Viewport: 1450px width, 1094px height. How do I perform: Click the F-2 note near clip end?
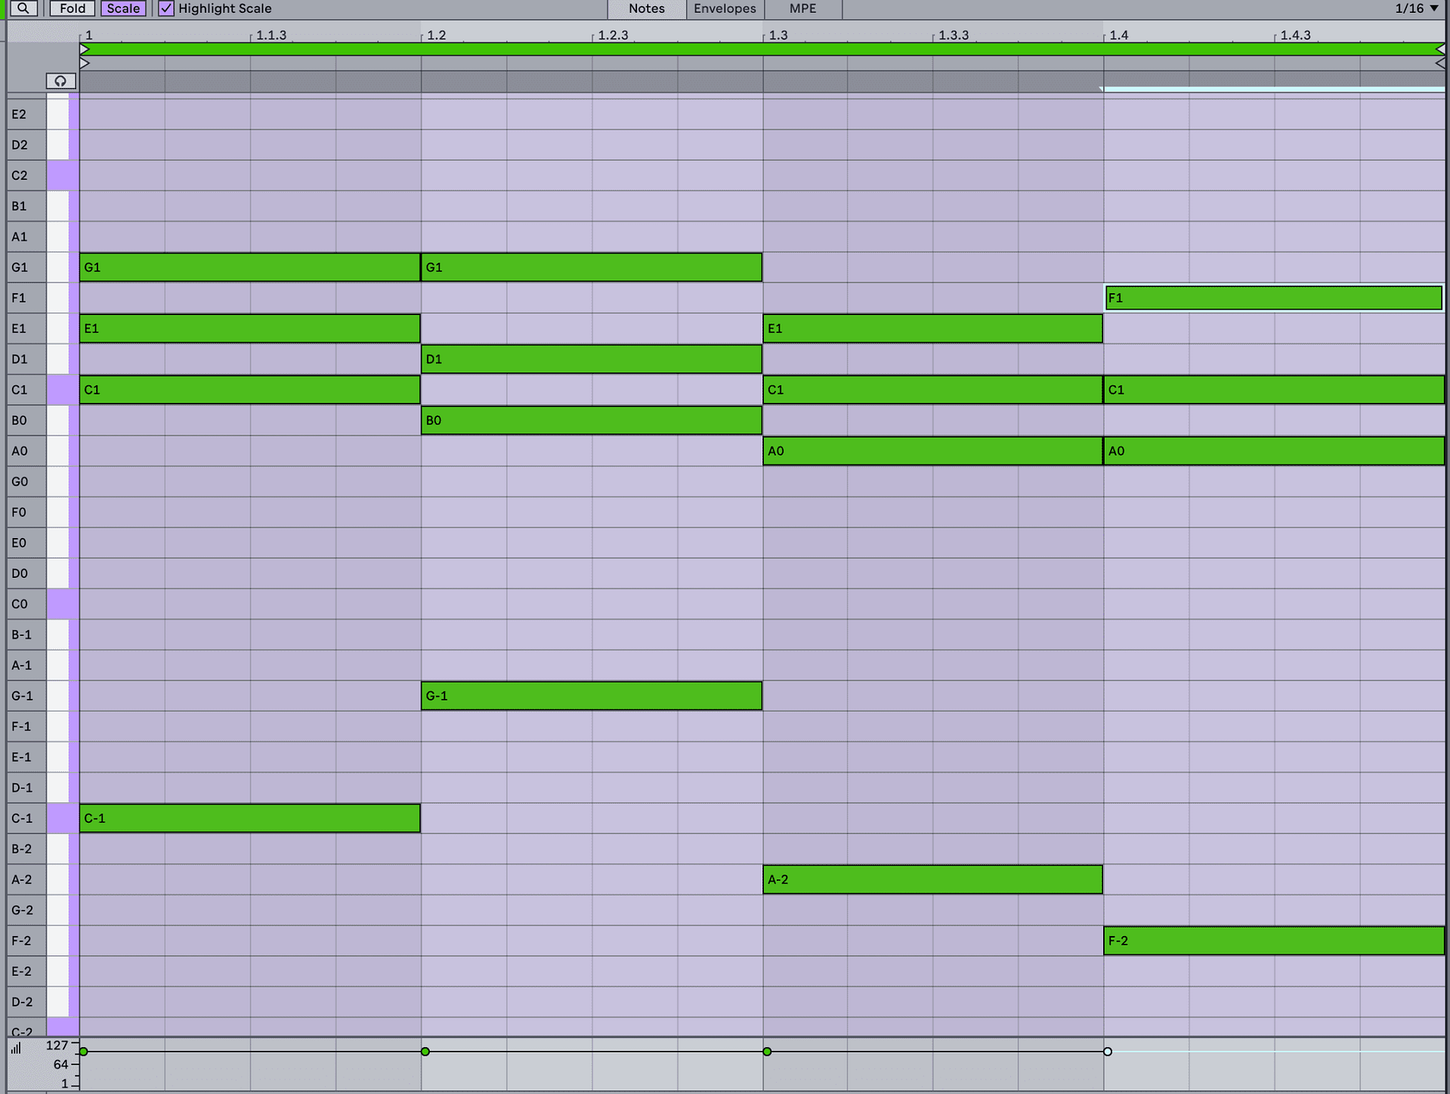[1273, 941]
